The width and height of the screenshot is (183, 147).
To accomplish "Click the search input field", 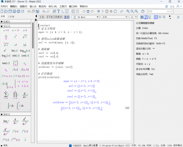I will click(160, 11).
